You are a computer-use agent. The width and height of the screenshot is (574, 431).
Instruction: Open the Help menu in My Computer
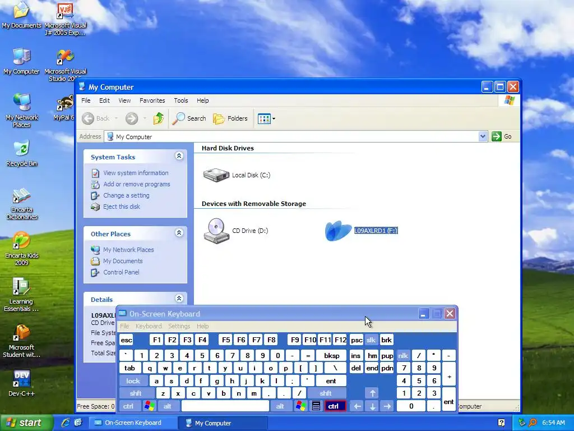click(202, 100)
